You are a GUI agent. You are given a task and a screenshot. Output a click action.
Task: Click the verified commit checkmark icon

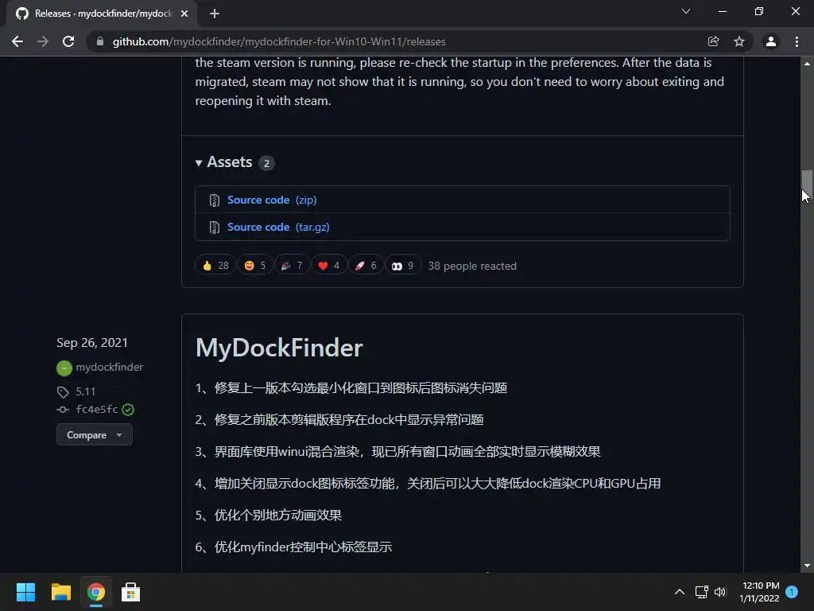coord(128,410)
